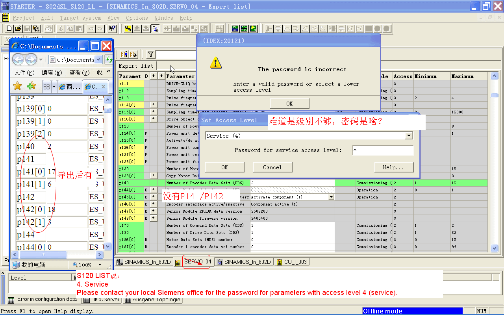This screenshot has height=315, width=504.
Task: Click the IE Favorites star icon
Action: (x=17, y=86)
